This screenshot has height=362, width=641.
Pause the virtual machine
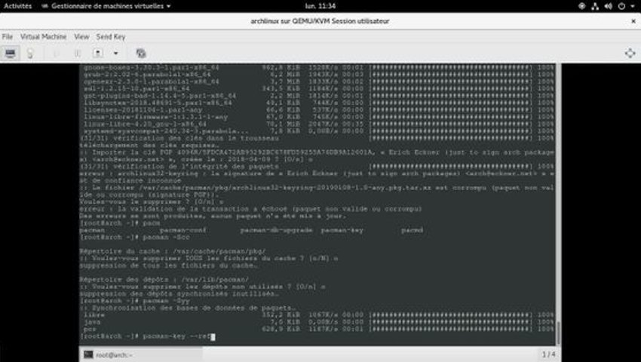[77, 54]
